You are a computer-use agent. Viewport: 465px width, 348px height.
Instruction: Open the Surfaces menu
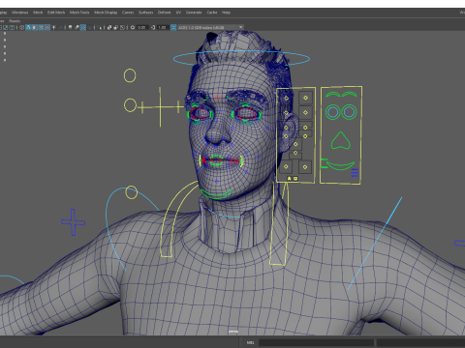[x=145, y=13]
